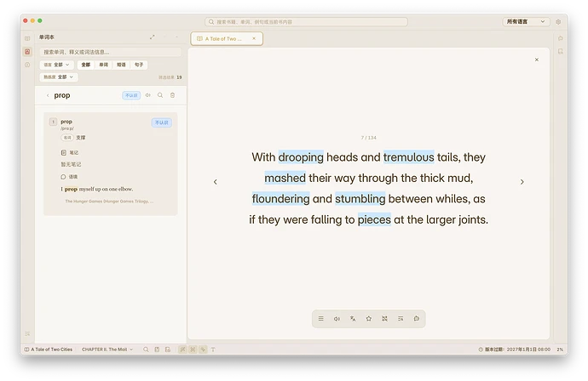
Task: Click A Tale of Two Cities in status bar
Action: 49,350
